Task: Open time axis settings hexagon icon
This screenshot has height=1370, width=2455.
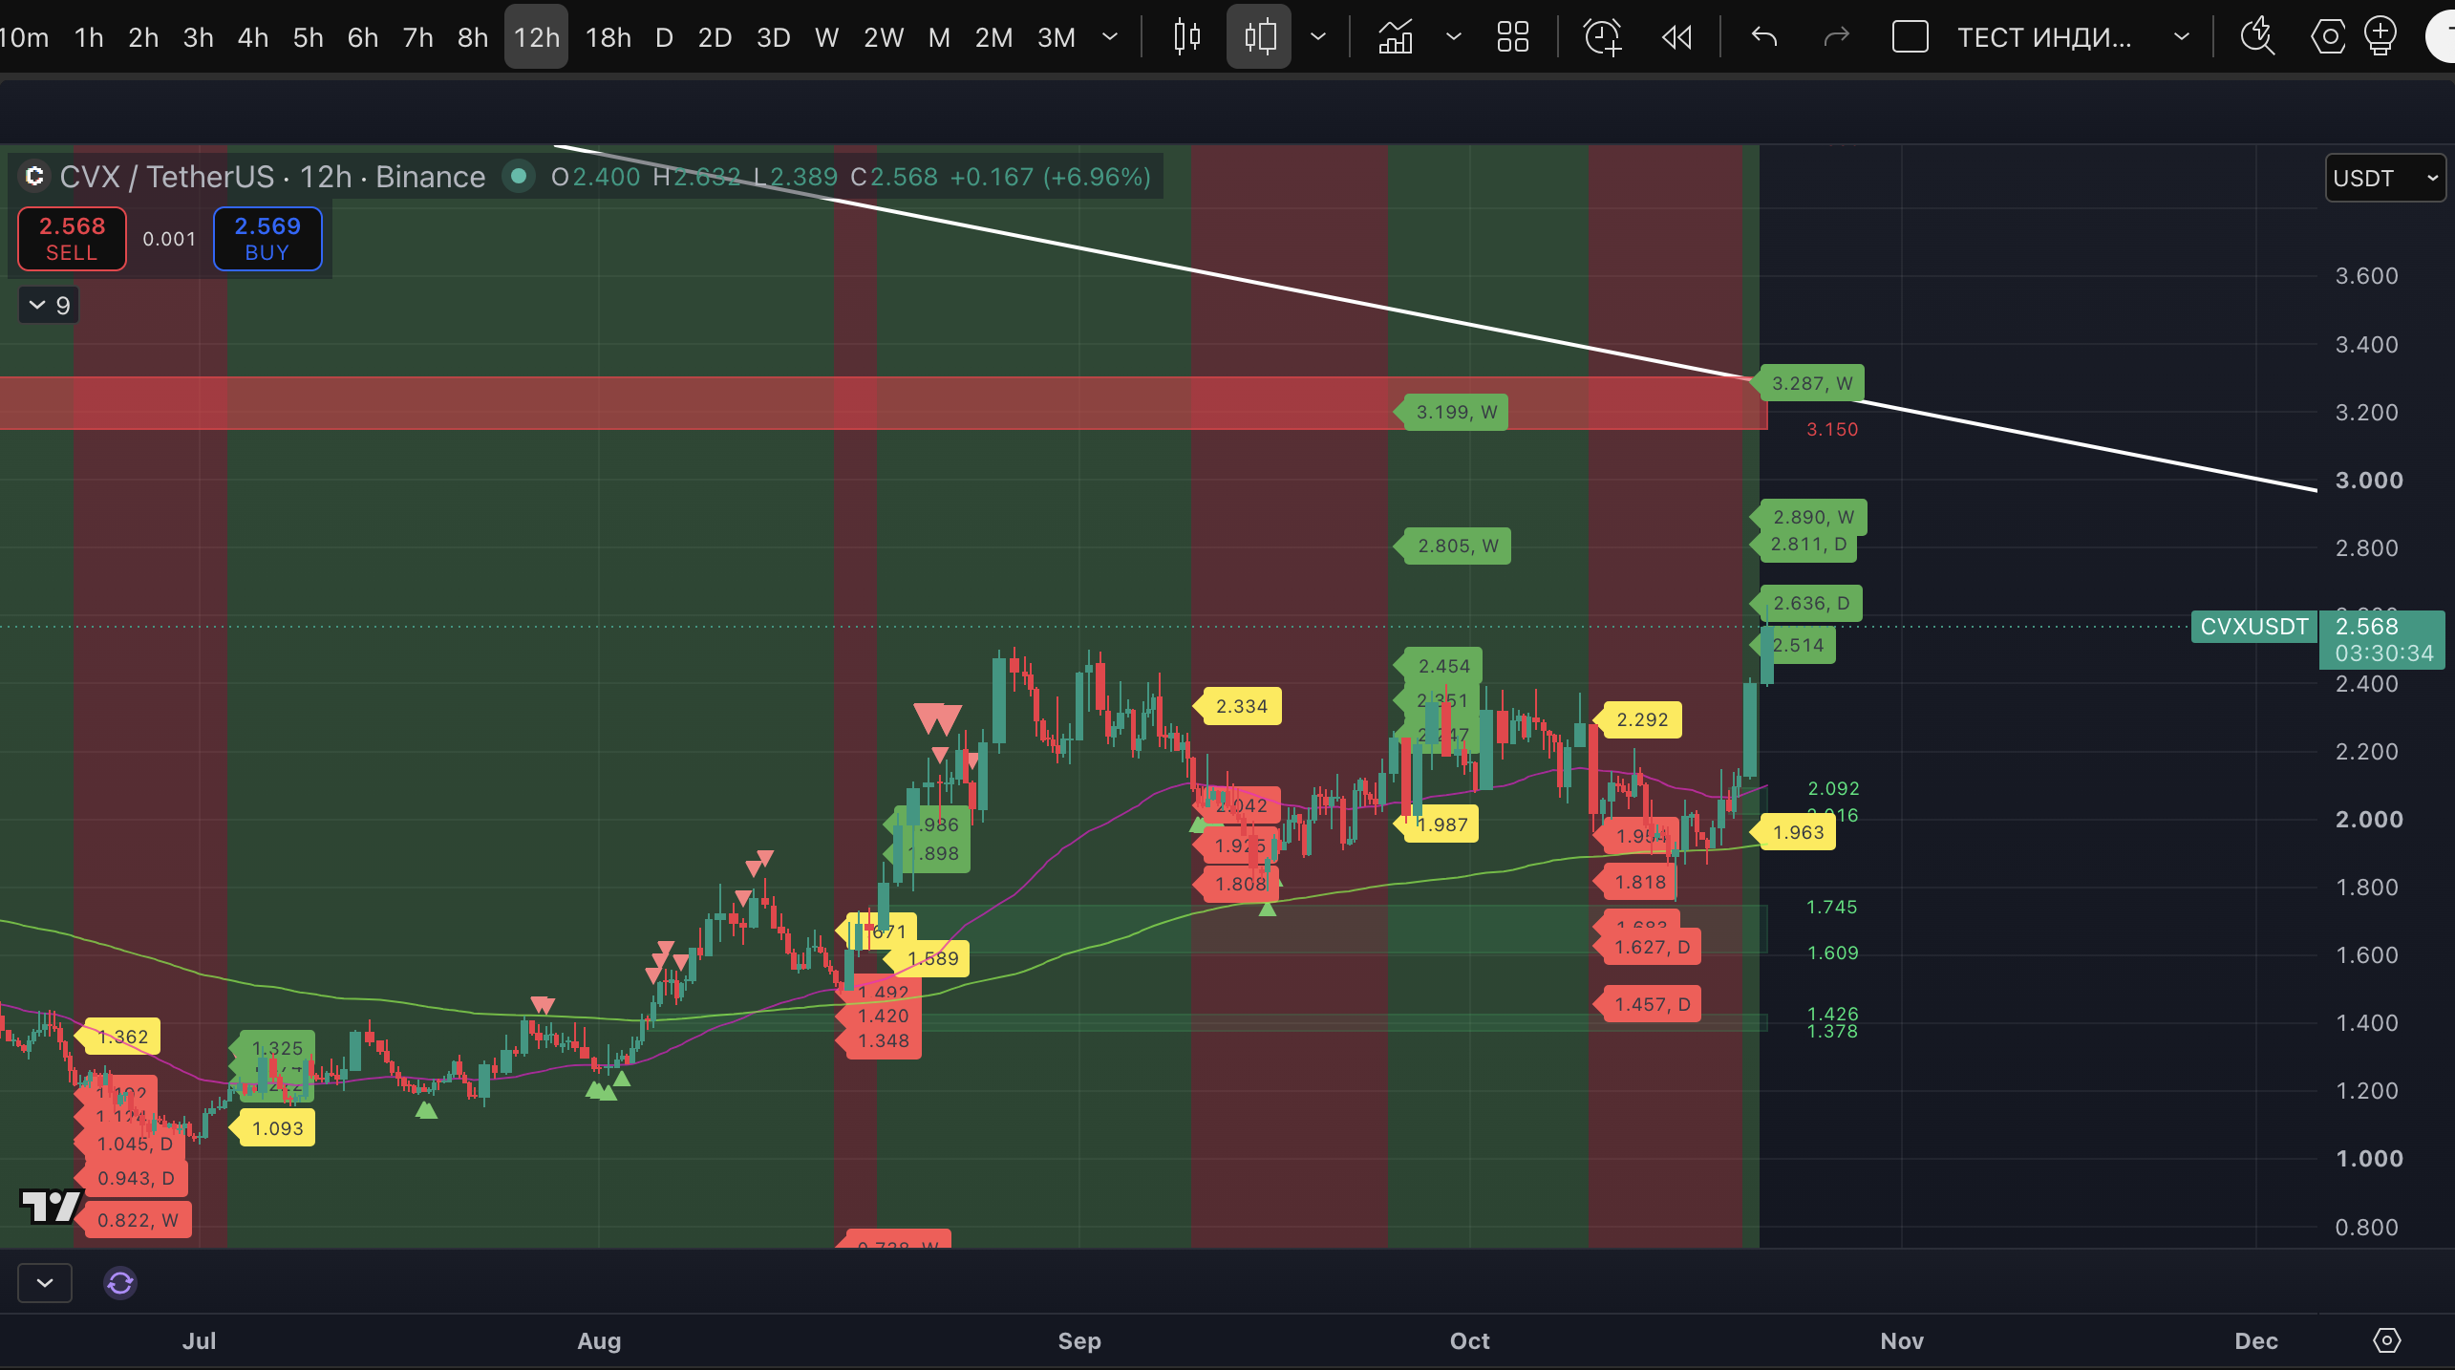Action: (x=2386, y=1340)
